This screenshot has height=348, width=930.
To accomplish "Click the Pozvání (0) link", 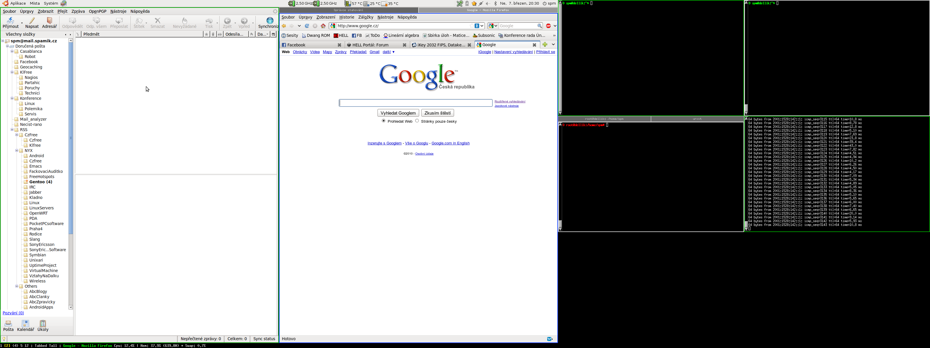I will tap(13, 313).
